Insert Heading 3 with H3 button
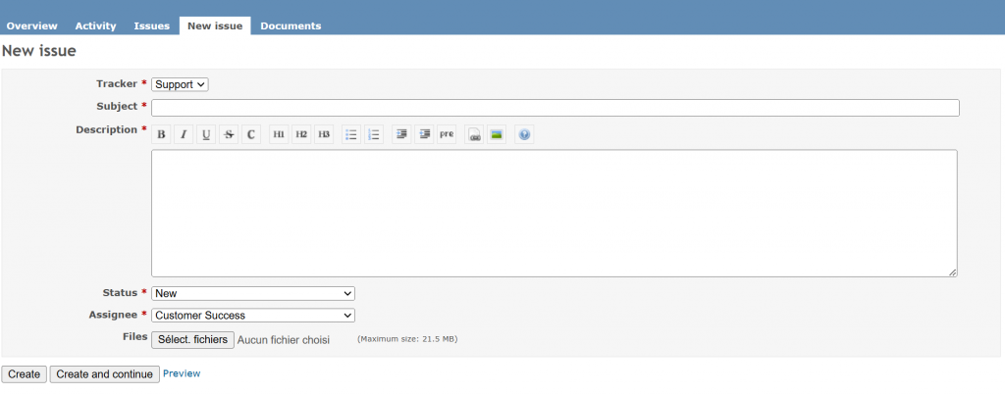 coord(324,134)
